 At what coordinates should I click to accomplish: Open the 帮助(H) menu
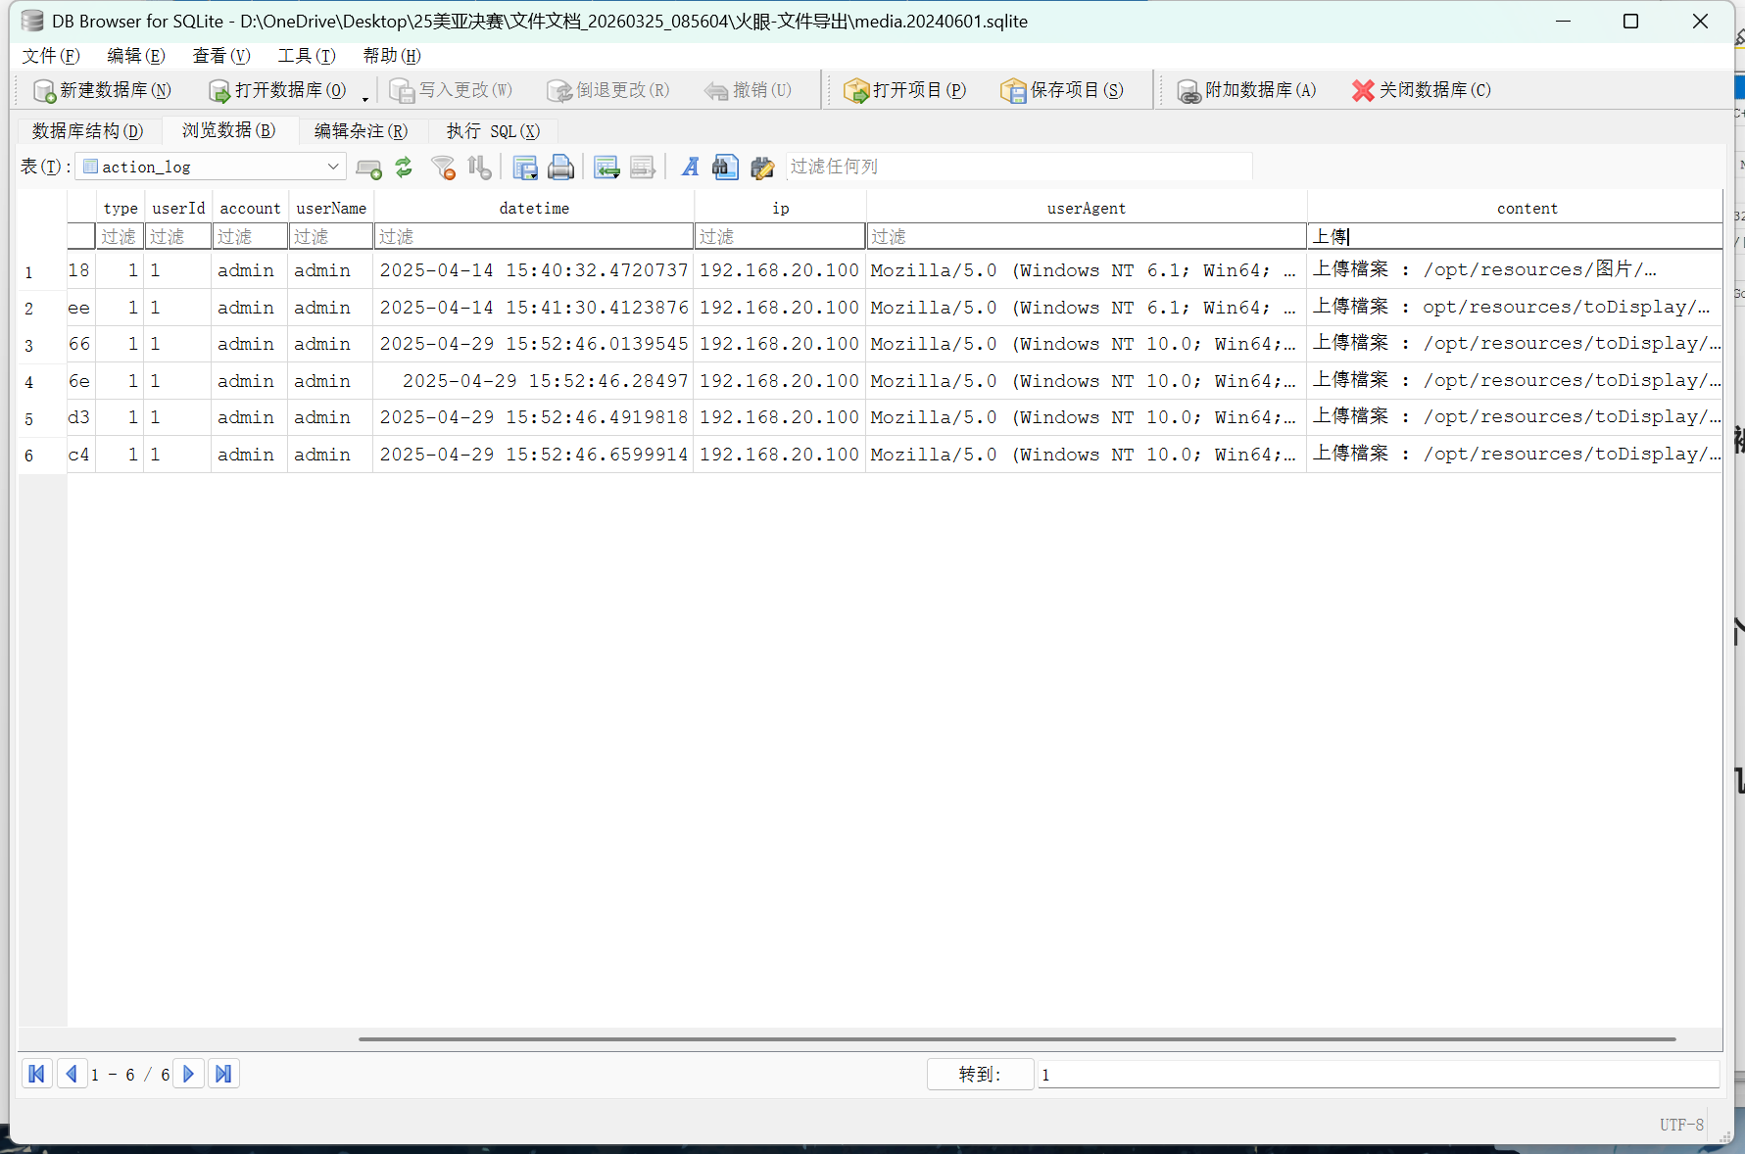point(392,56)
